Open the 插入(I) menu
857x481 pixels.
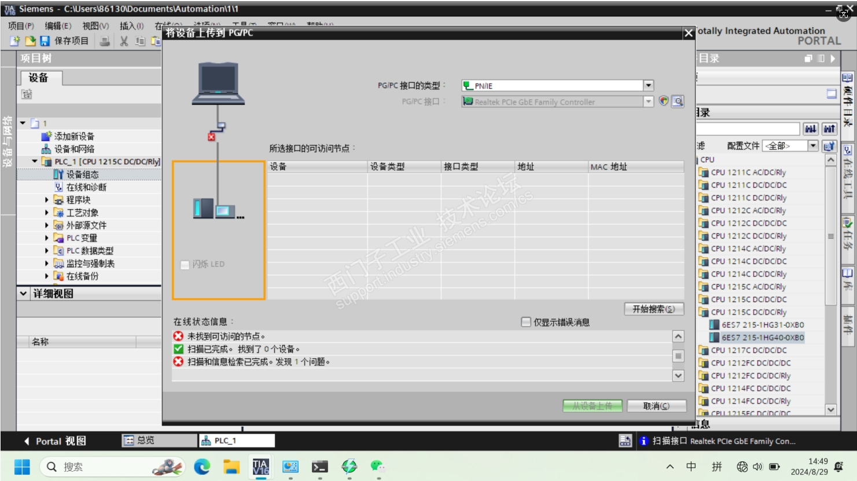coord(131,25)
